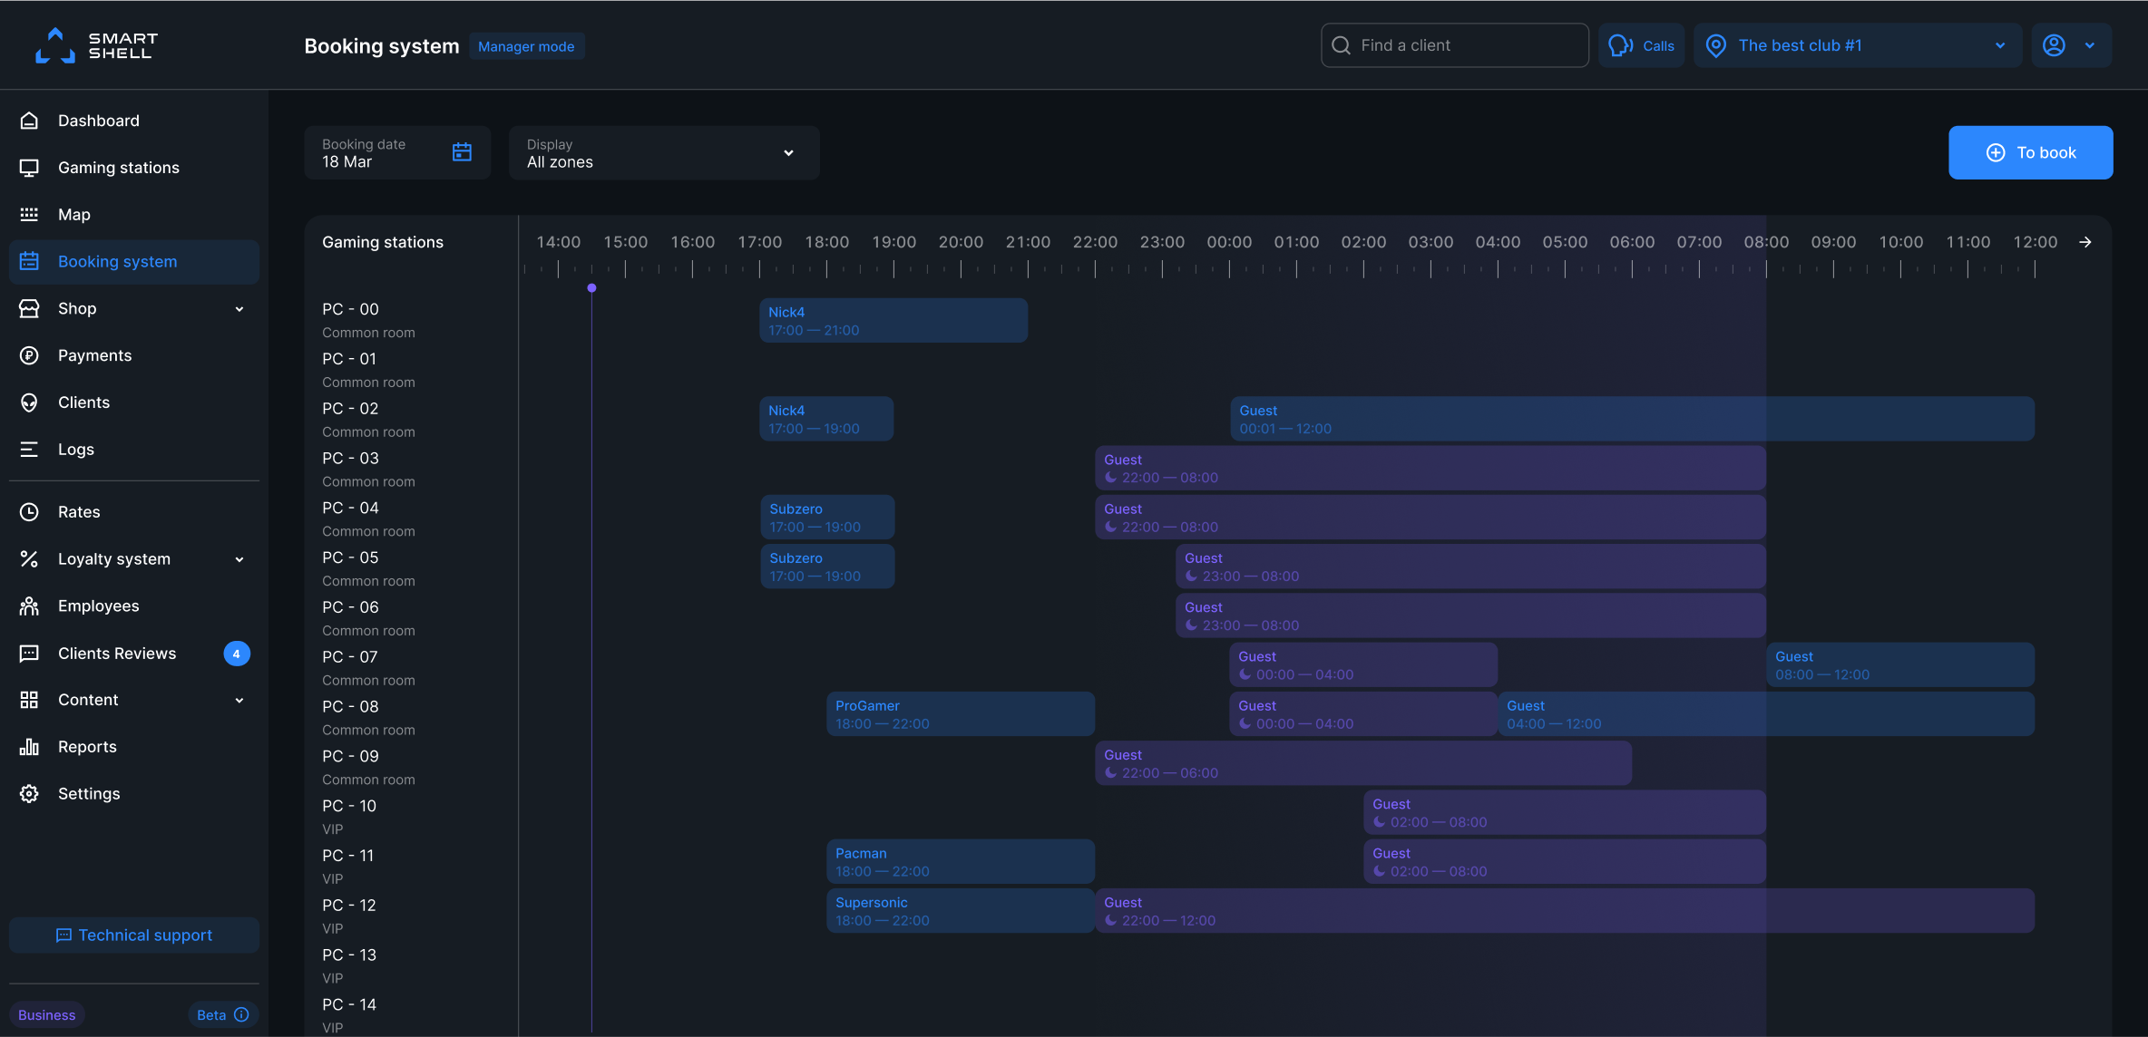The height and width of the screenshot is (1037, 2148).
Task: Click the Calls headset icon
Action: pyautogui.click(x=1620, y=45)
